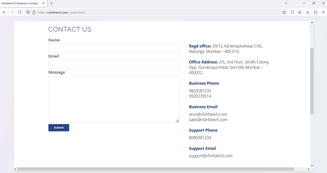Click the Support Email heading

point(202,148)
